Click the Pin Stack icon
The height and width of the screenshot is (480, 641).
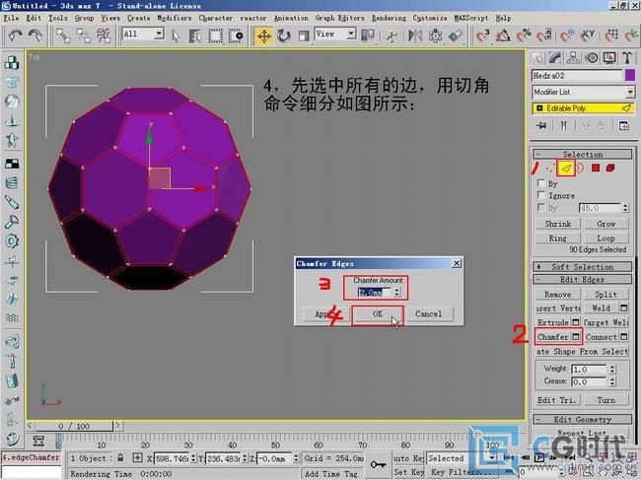[x=541, y=126]
